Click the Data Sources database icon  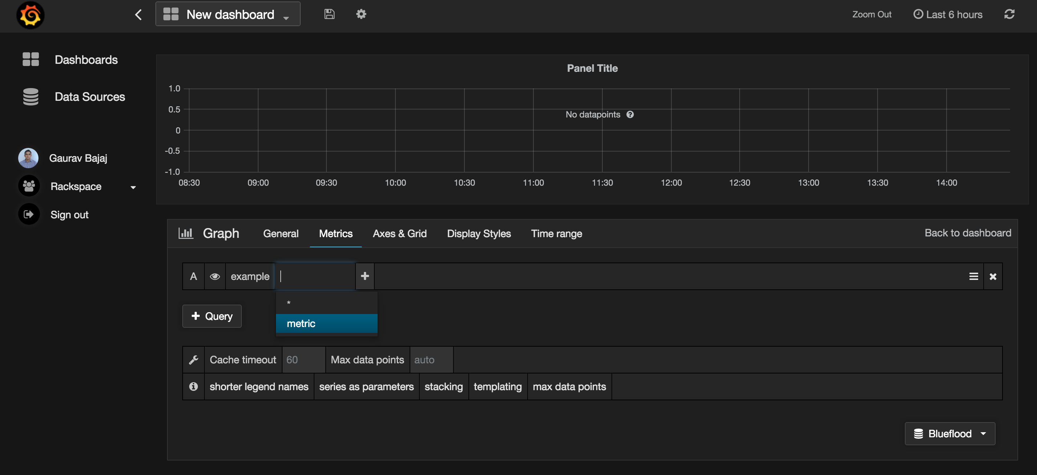(x=30, y=96)
